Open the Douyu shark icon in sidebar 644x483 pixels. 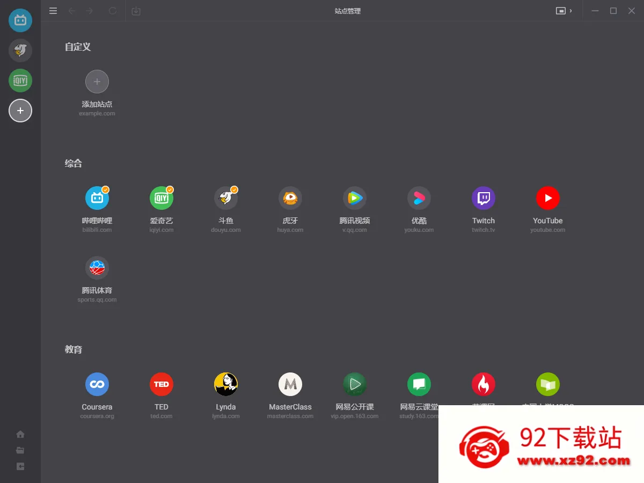[x=20, y=50]
